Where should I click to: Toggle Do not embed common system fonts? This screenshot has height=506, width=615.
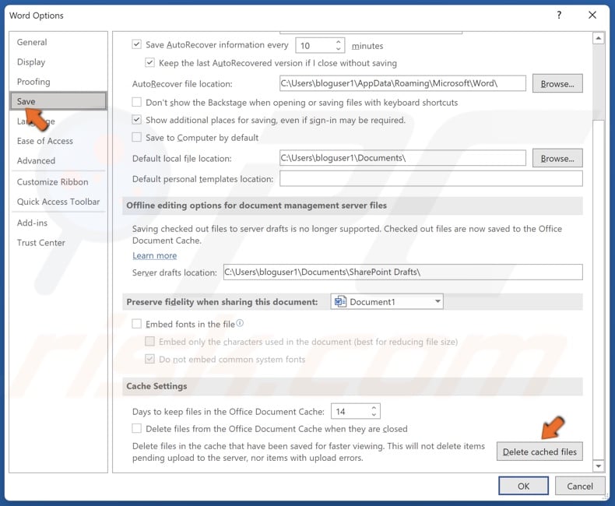(149, 359)
